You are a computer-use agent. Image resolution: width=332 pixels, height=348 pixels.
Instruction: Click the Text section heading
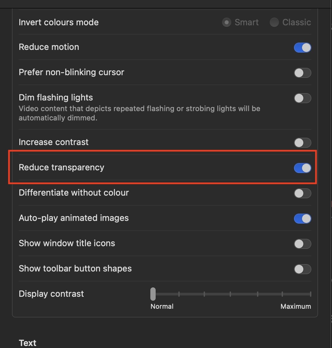[28, 343]
